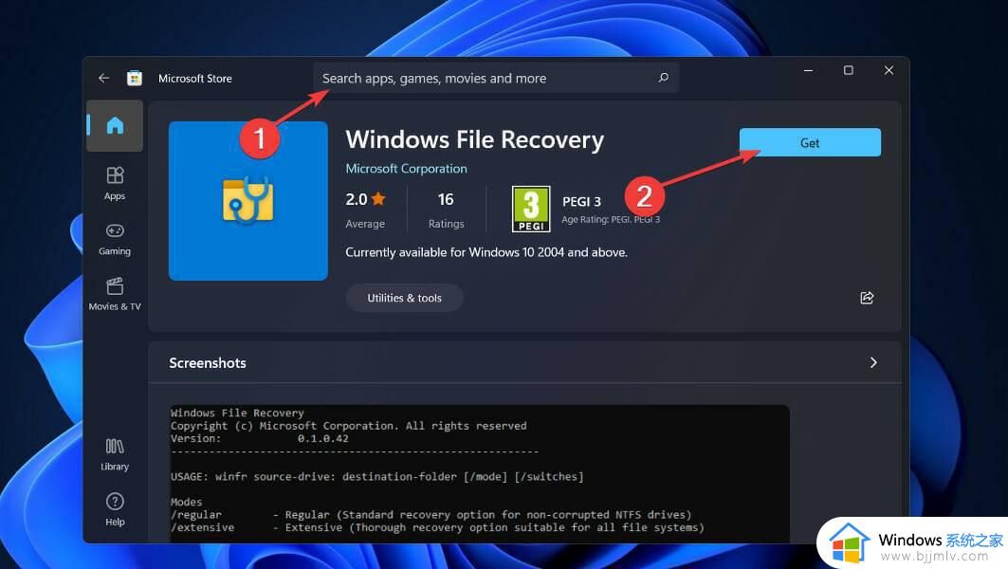
Task: Click the Microsoft Store title text
Action: click(x=194, y=79)
